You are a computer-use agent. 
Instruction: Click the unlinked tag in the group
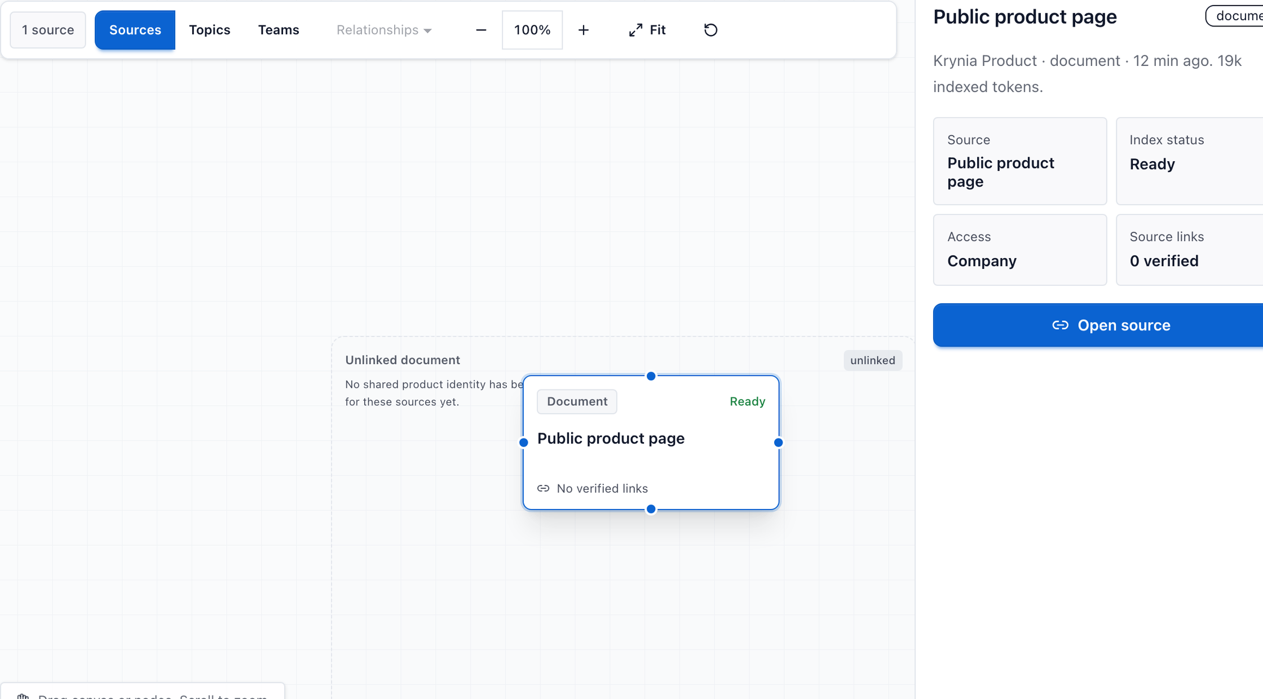(x=872, y=360)
